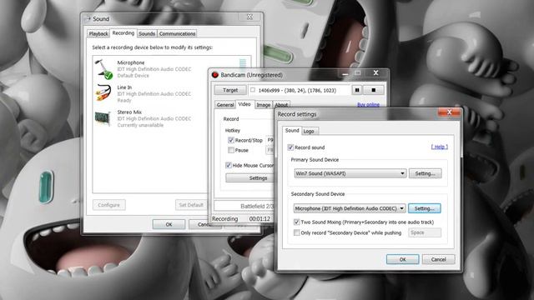This screenshot has height=300, width=534.
Task: Click the Buy online link in Bandicam
Action: 369,104
